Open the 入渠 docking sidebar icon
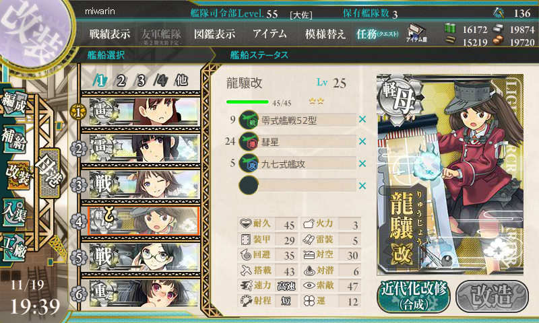This screenshot has width=539, height=323. click(x=14, y=213)
